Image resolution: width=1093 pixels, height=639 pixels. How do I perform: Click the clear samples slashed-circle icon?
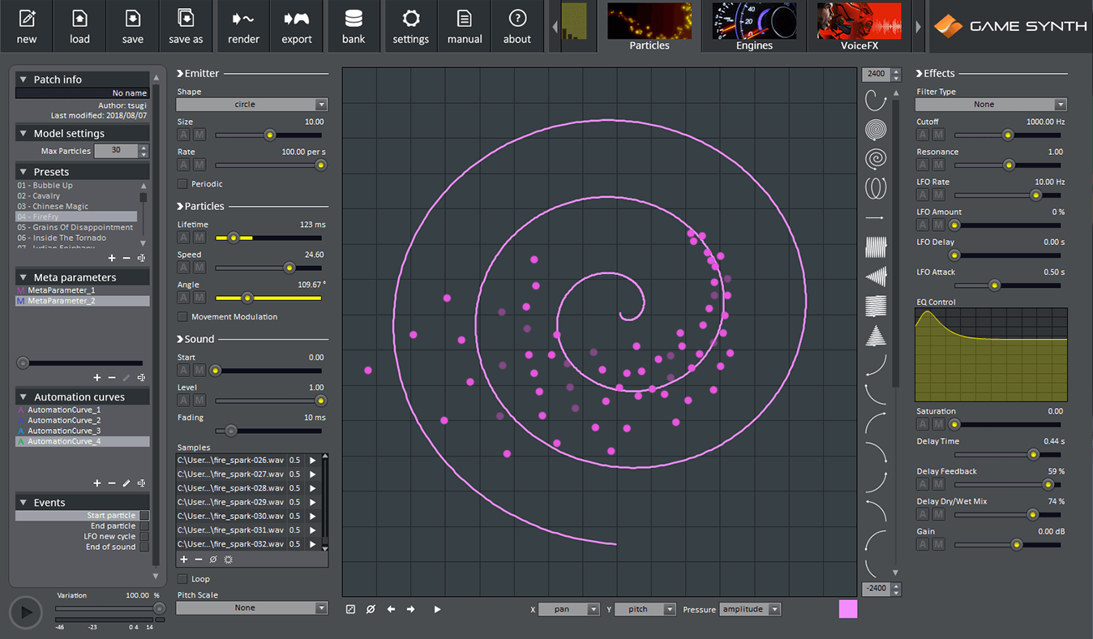point(213,560)
